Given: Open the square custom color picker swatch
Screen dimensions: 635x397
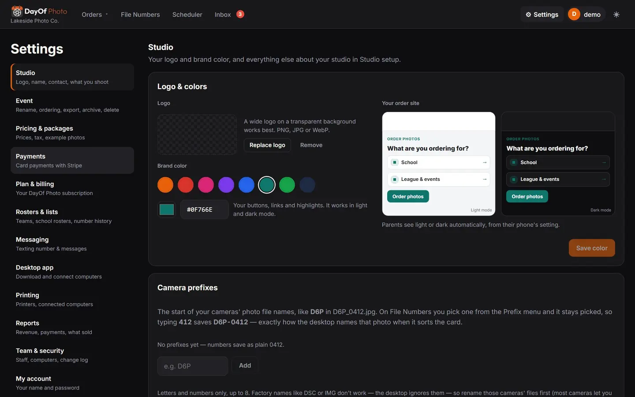Looking at the screenshot, I should (x=167, y=210).
